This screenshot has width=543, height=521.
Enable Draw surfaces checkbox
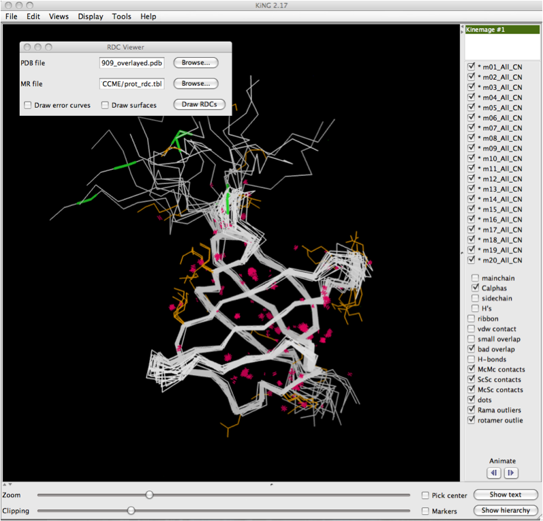(x=106, y=105)
